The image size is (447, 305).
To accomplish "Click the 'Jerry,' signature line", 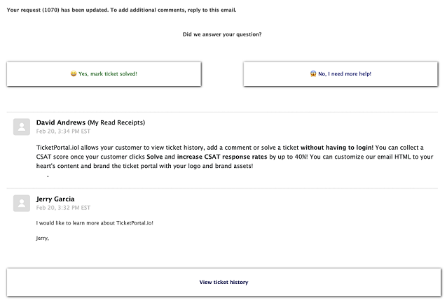I will coord(43,238).
